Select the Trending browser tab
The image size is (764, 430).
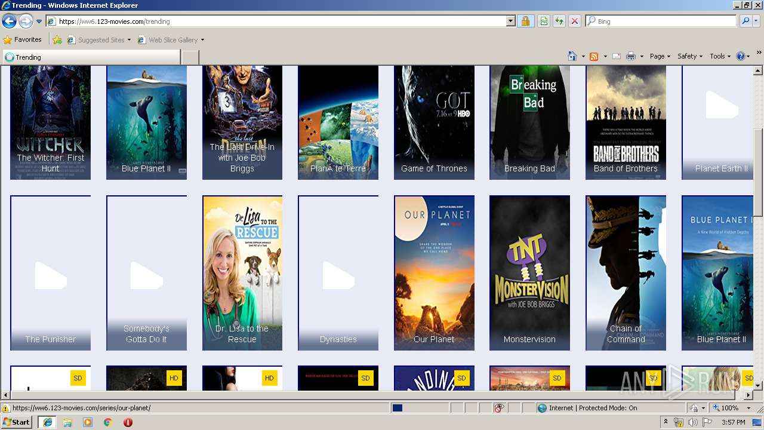click(91, 57)
